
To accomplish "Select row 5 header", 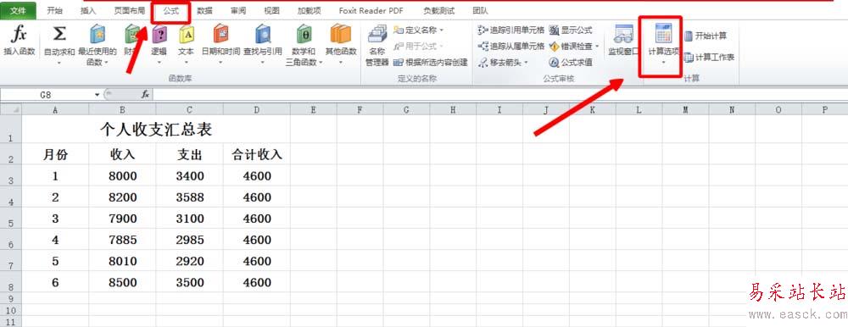I will [x=11, y=219].
